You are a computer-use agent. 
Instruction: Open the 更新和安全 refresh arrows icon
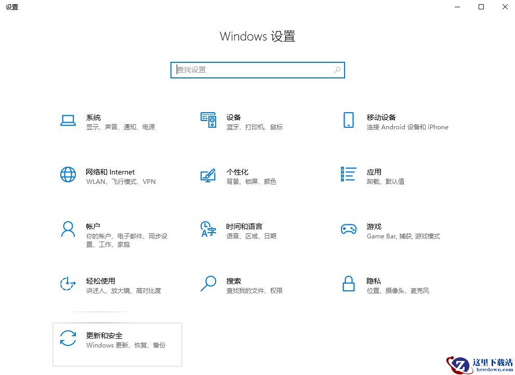(68, 338)
